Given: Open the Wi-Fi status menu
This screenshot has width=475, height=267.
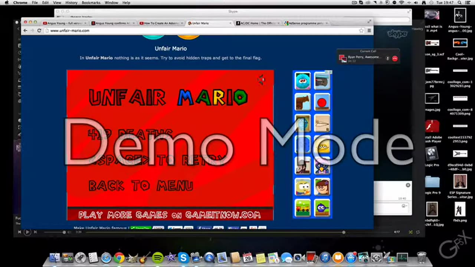Looking at the screenshot, I should (x=402, y=3).
